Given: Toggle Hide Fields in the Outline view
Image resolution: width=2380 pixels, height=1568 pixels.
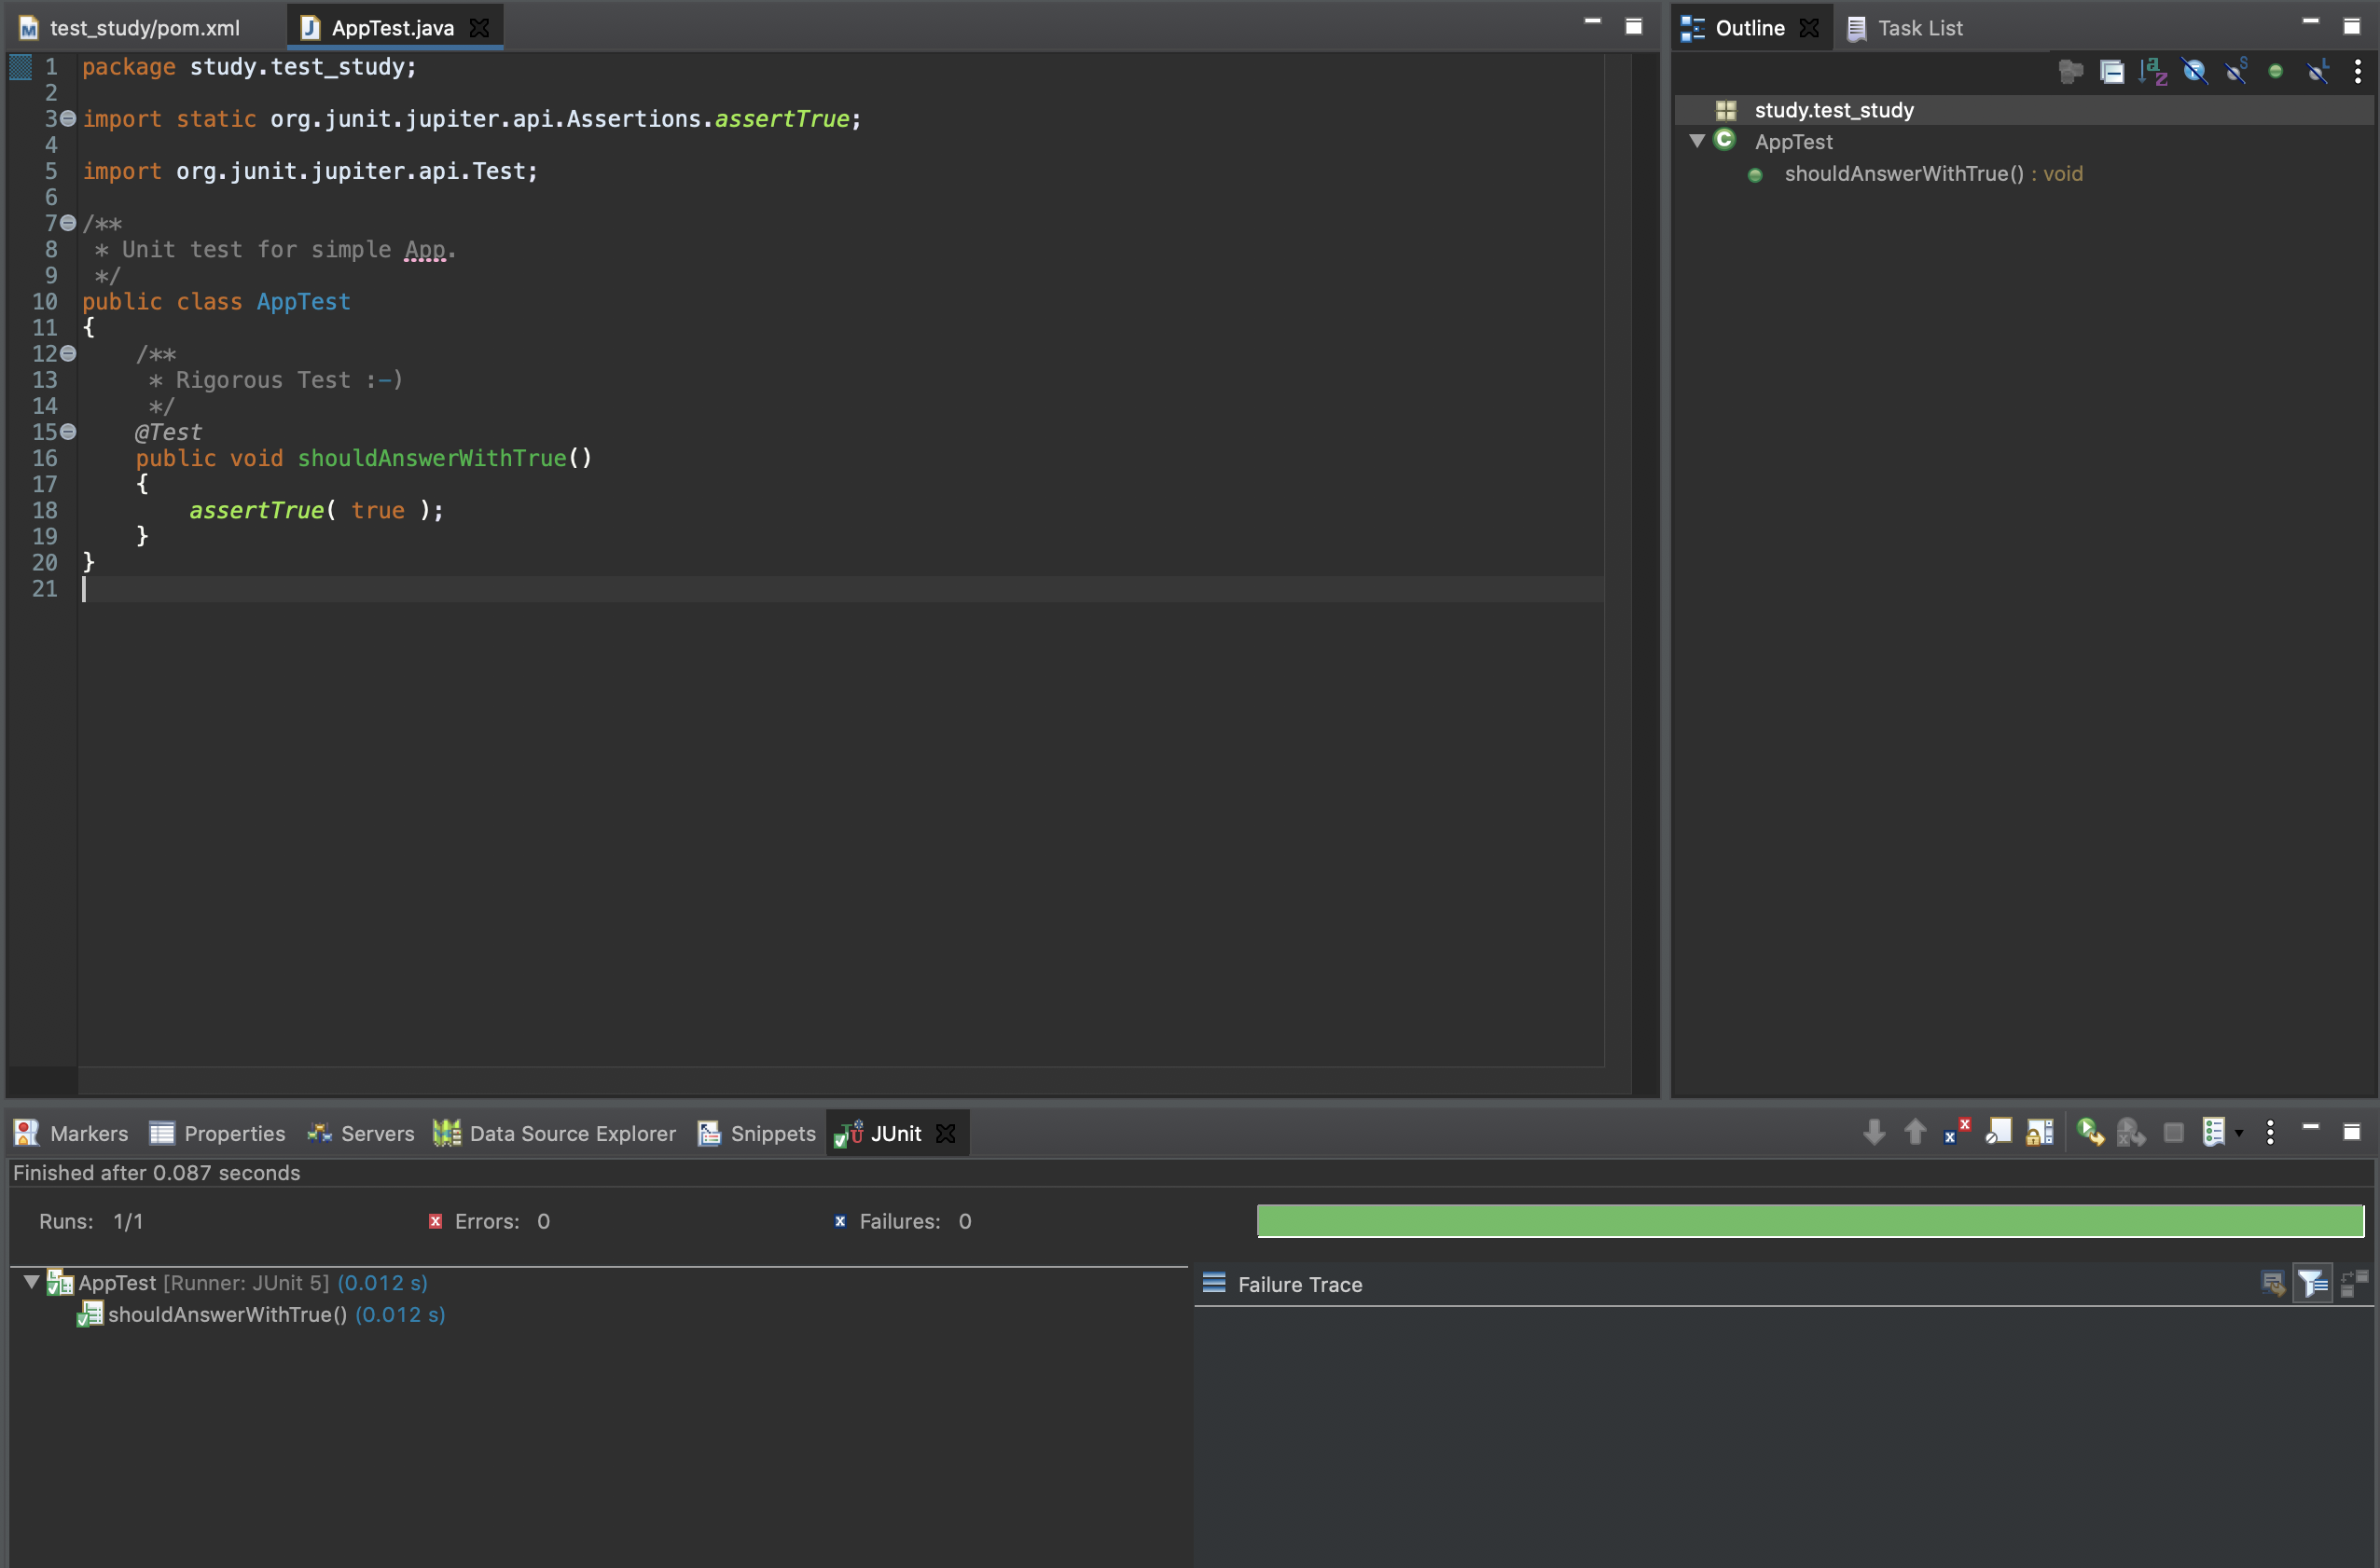Looking at the screenshot, I should [x=2193, y=71].
